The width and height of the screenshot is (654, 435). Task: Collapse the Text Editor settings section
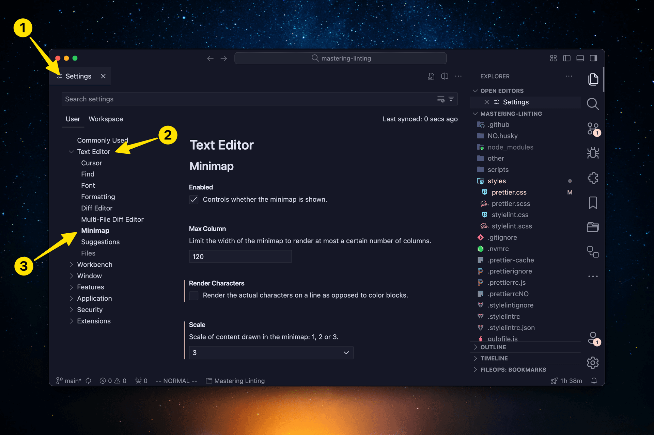click(x=72, y=152)
